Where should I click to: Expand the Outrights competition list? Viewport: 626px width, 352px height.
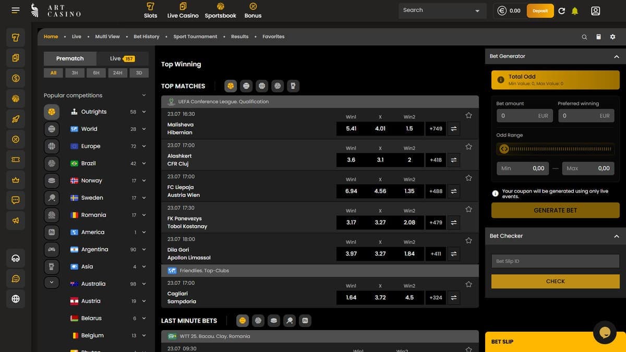click(144, 112)
